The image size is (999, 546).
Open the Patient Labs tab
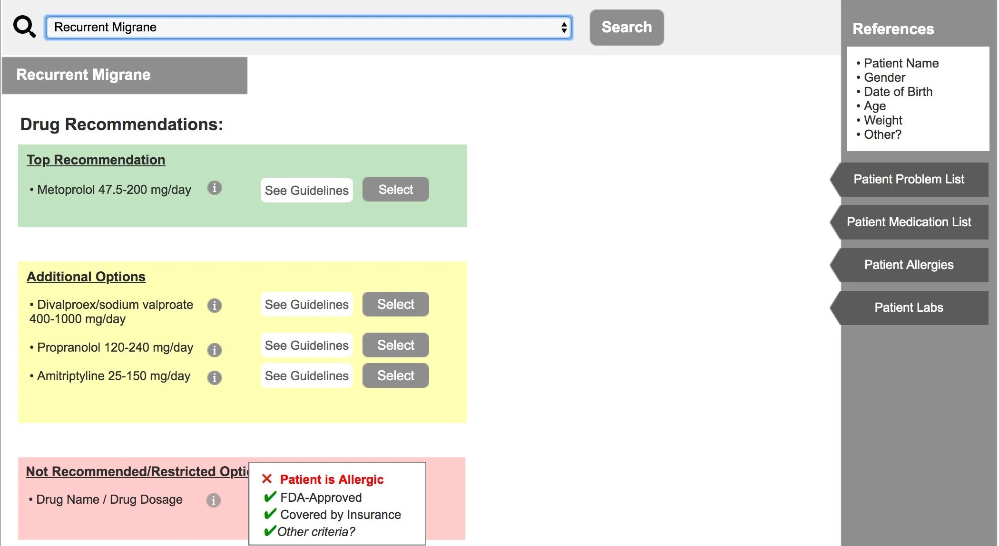point(909,307)
